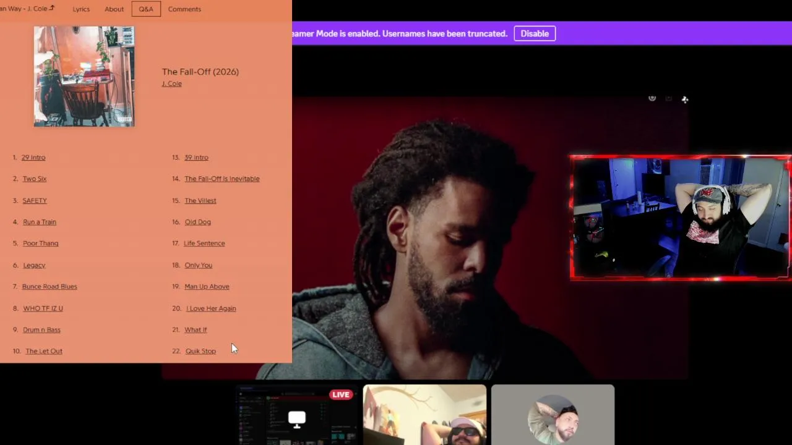Disable Streamer Mode via the Disable button
792x445 pixels.
tap(535, 33)
